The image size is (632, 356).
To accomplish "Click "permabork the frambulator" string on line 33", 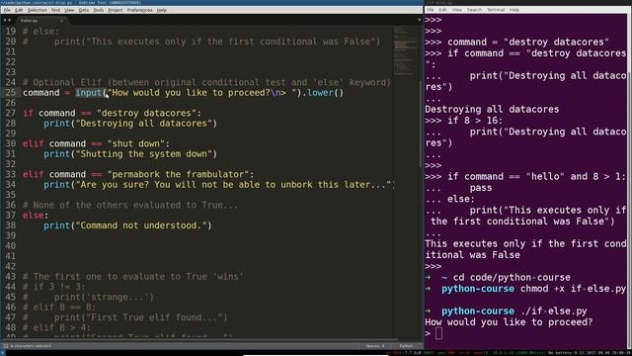I will pyautogui.click(x=178, y=174).
